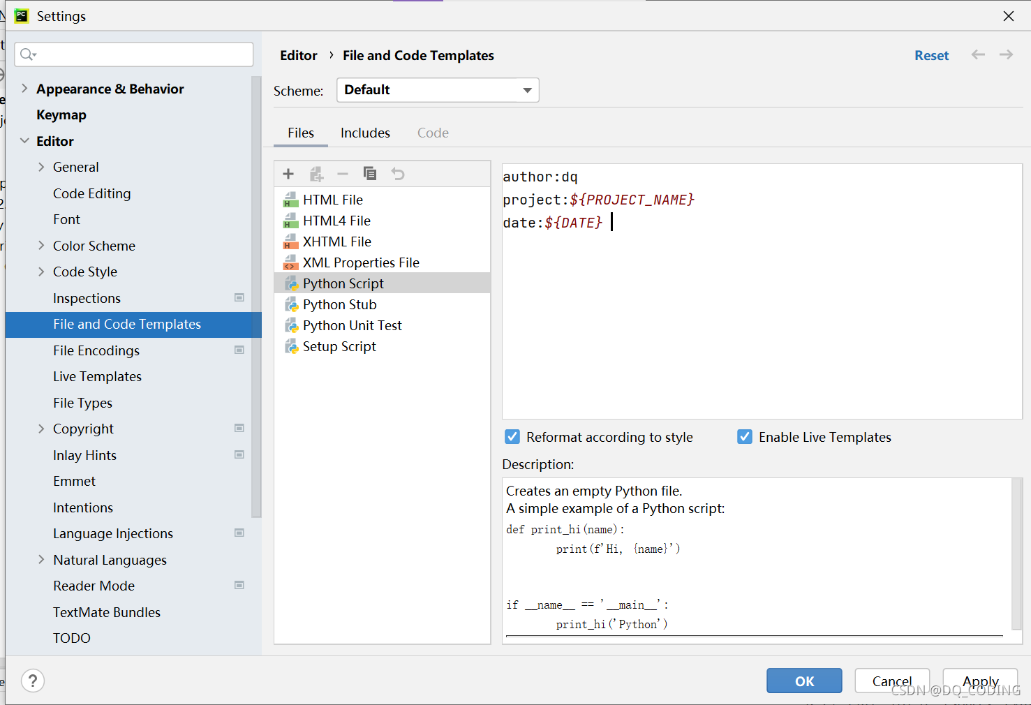This screenshot has height=705, width=1031.
Task: Toggle Enable Live Templates checkbox
Action: click(745, 437)
